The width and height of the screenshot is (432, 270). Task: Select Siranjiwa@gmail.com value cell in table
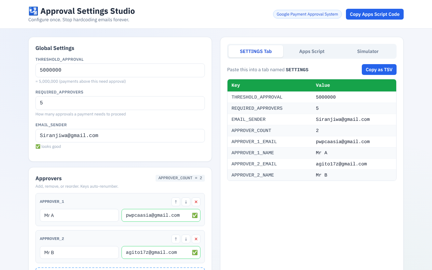[354, 119]
